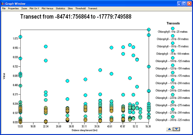Click the Transect chart title text
Screen dimensions: 193x135
pos(76,17)
